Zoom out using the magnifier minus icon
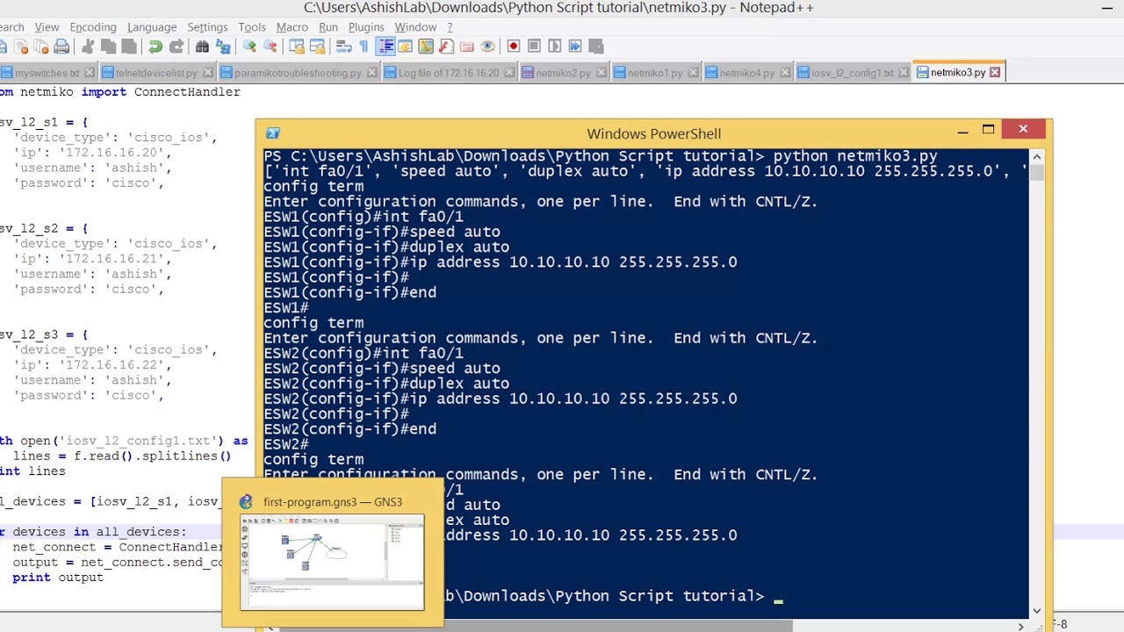 [x=270, y=46]
